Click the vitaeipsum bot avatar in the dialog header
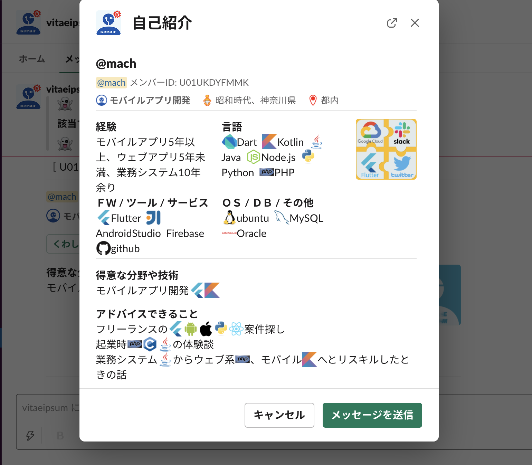The height and width of the screenshot is (465, 532). tap(108, 23)
